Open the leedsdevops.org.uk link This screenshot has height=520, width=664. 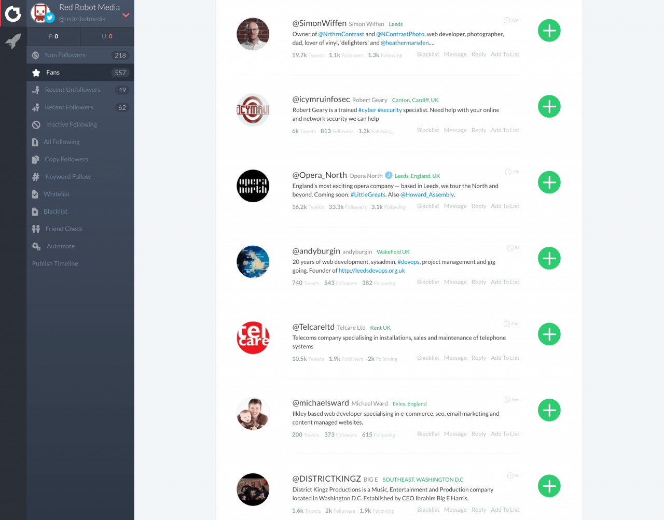pyautogui.click(x=372, y=271)
